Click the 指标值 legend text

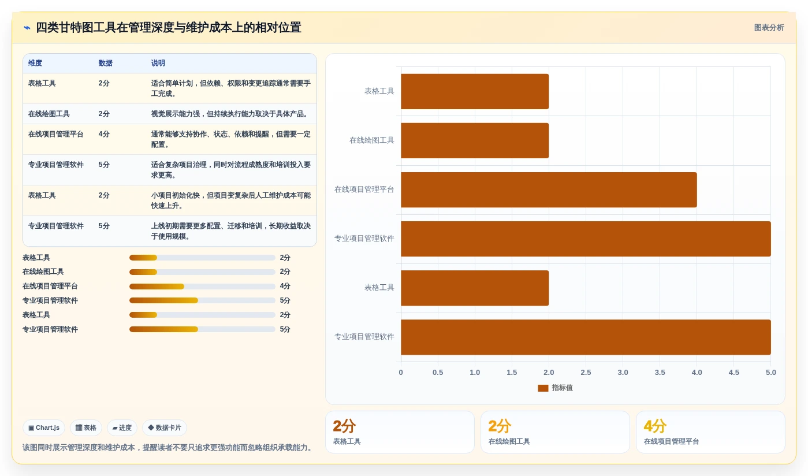562,388
